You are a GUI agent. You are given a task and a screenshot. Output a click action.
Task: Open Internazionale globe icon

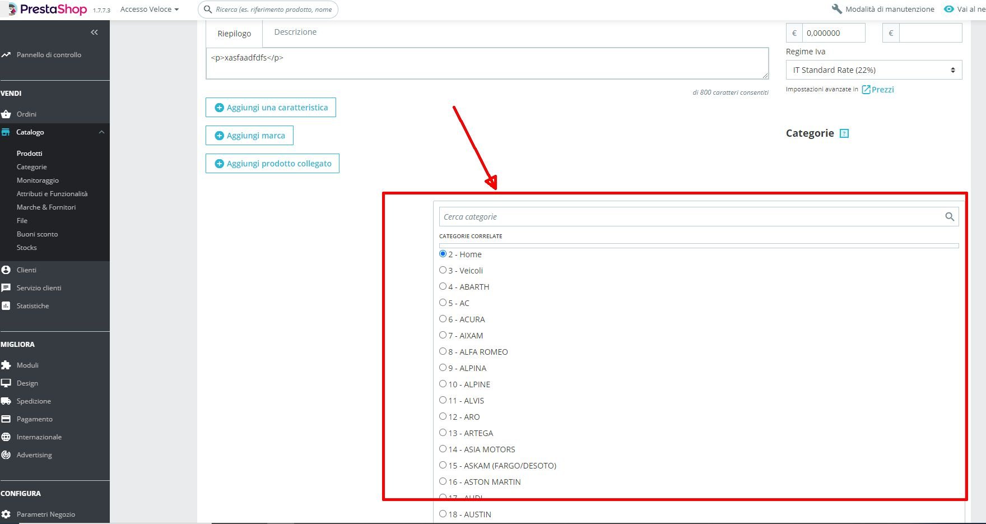[6, 437]
